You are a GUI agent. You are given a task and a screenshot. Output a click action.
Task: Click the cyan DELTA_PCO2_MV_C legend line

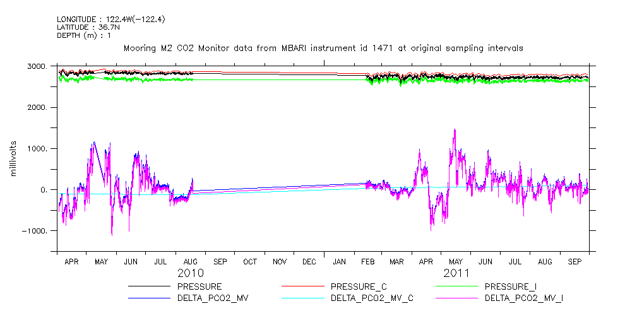pos(303,297)
